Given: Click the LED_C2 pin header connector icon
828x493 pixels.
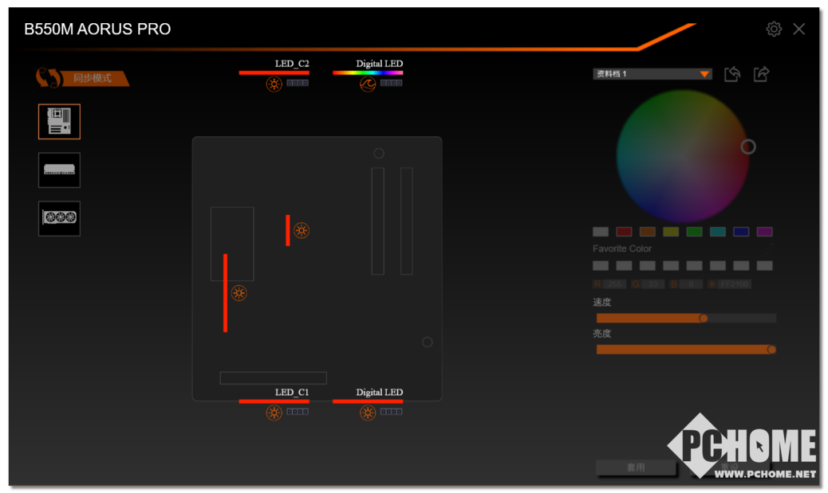Looking at the screenshot, I should click(298, 83).
